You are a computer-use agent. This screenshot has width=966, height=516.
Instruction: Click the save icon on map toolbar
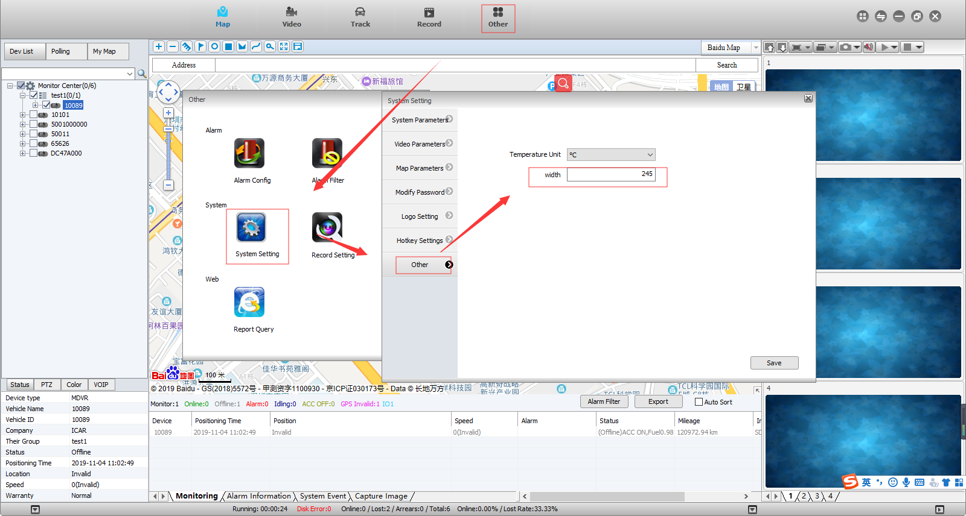click(298, 46)
